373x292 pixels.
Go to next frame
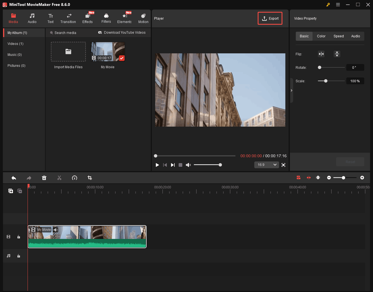click(173, 165)
